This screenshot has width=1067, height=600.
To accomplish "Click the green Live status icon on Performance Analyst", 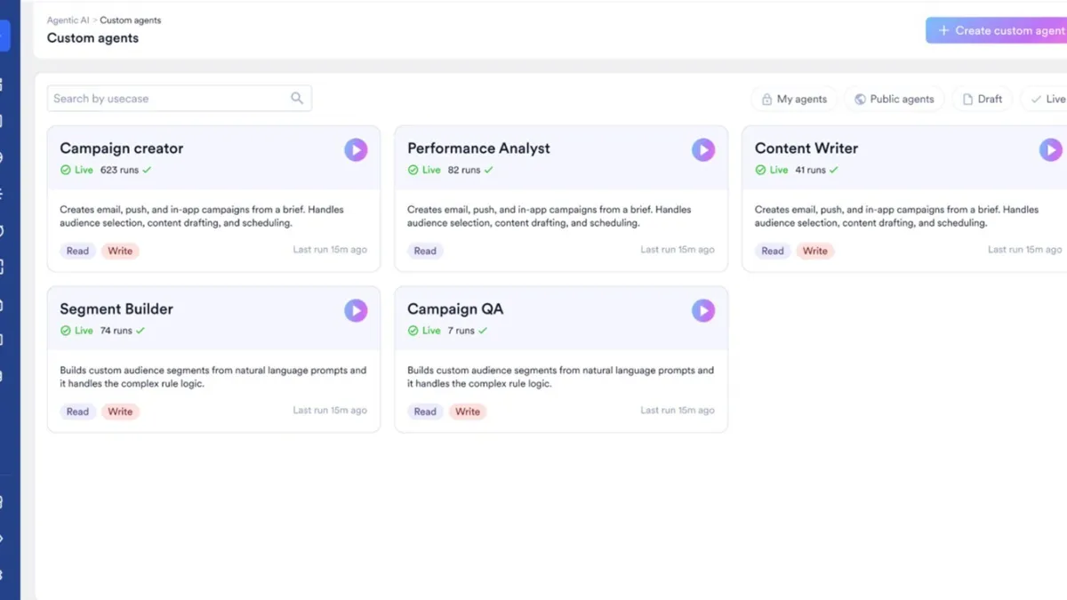I will [x=413, y=170].
